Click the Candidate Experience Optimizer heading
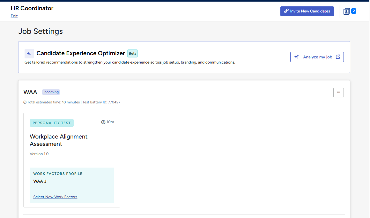 point(81,53)
